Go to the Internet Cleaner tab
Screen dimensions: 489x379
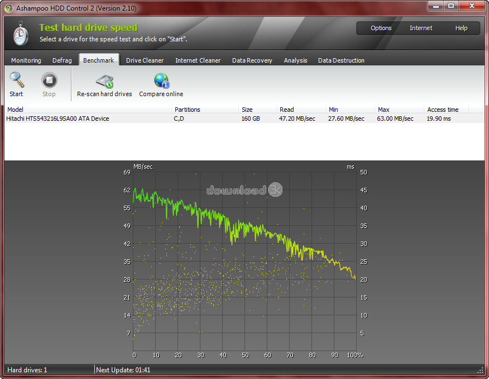pos(198,60)
